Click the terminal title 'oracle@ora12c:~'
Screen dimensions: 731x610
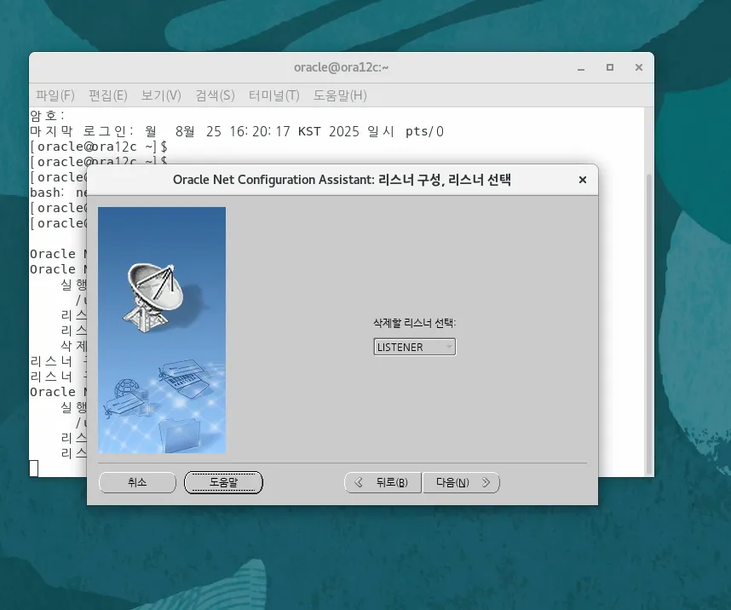[x=342, y=67]
